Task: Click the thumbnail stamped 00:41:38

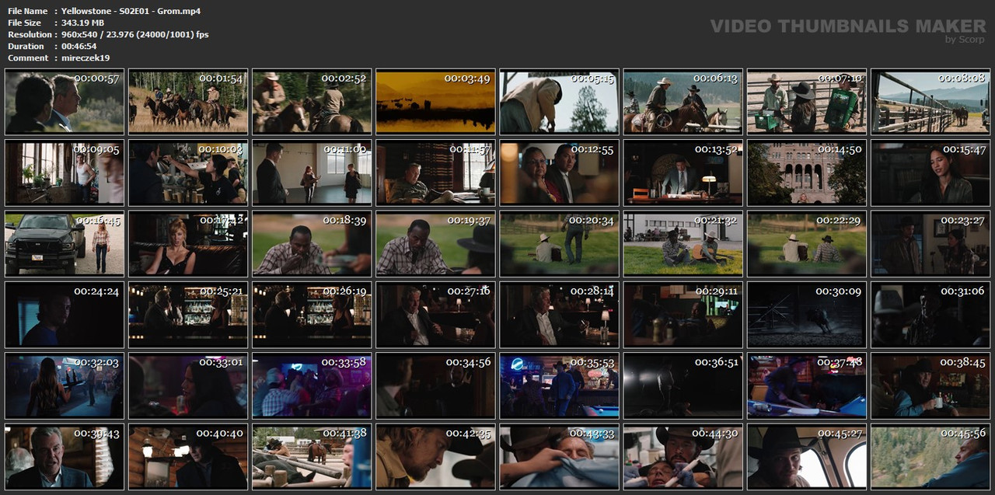Action: point(312,457)
